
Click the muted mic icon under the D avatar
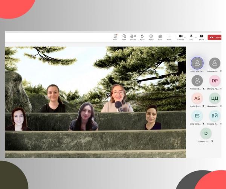tap(212, 142)
